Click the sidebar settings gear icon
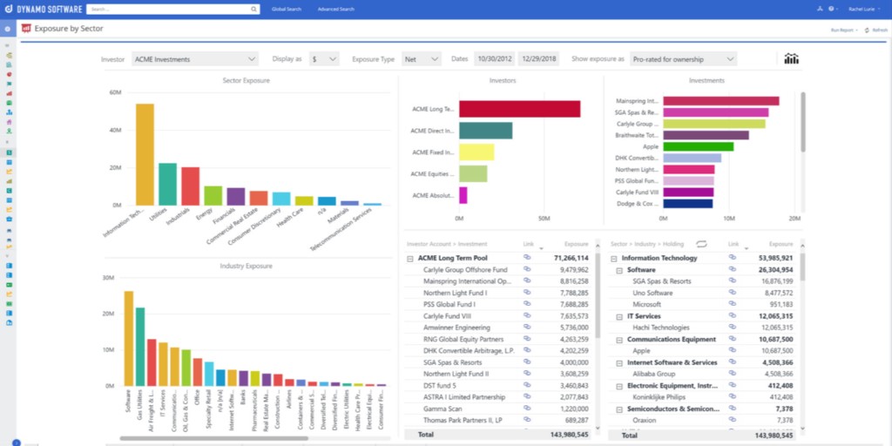This screenshot has height=446, width=892. coord(7,29)
